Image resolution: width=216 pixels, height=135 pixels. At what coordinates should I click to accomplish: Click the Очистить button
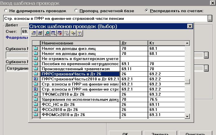point(195,133)
